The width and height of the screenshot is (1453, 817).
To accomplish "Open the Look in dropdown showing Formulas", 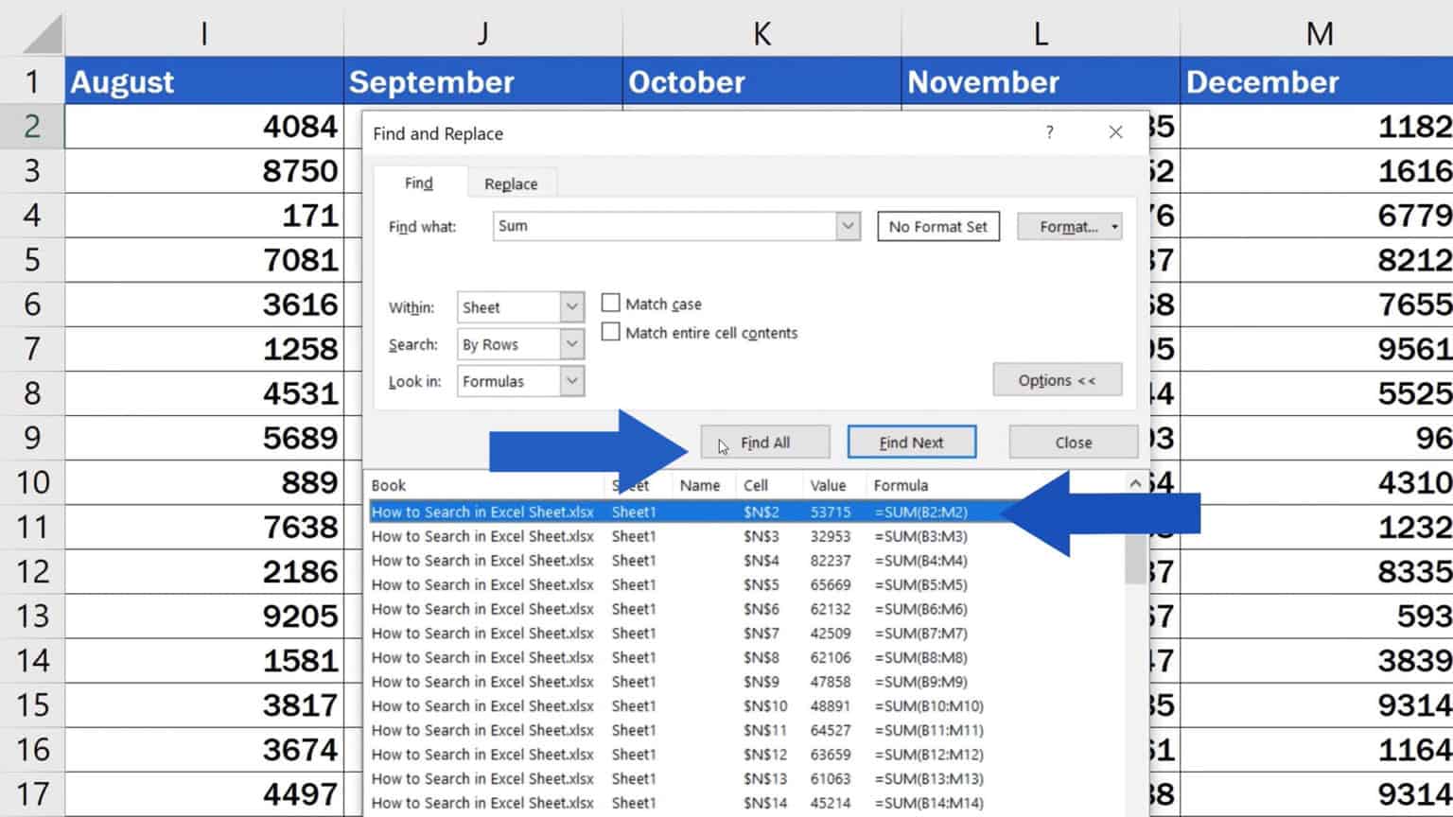I will pyautogui.click(x=570, y=380).
